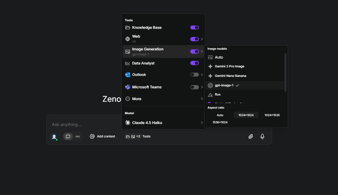This screenshot has height=195, width=338.
Task: Click the Gemini 3 Pro Image sparkle icon
Action: [x=210, y=66]
